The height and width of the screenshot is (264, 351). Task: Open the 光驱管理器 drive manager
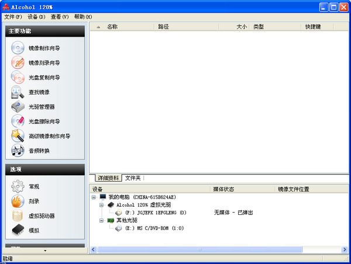pyautogui.click(x=18, y=106)
